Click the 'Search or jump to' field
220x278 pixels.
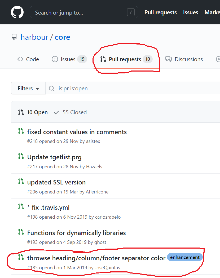(x=84, y=12)
